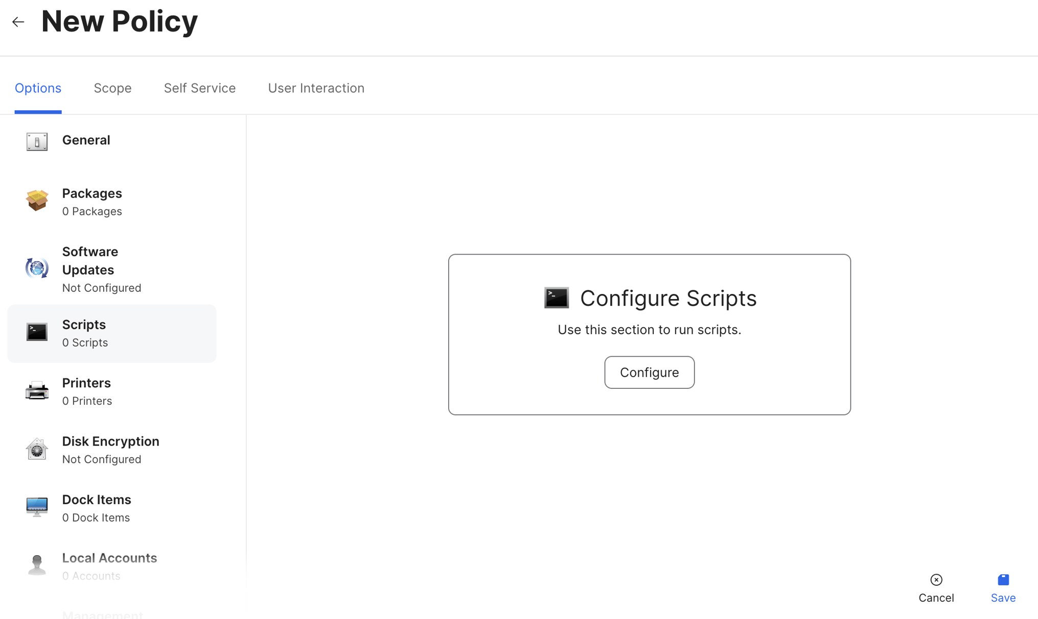
Task: Select the User Interaction tab
Action: coord(316,88)
